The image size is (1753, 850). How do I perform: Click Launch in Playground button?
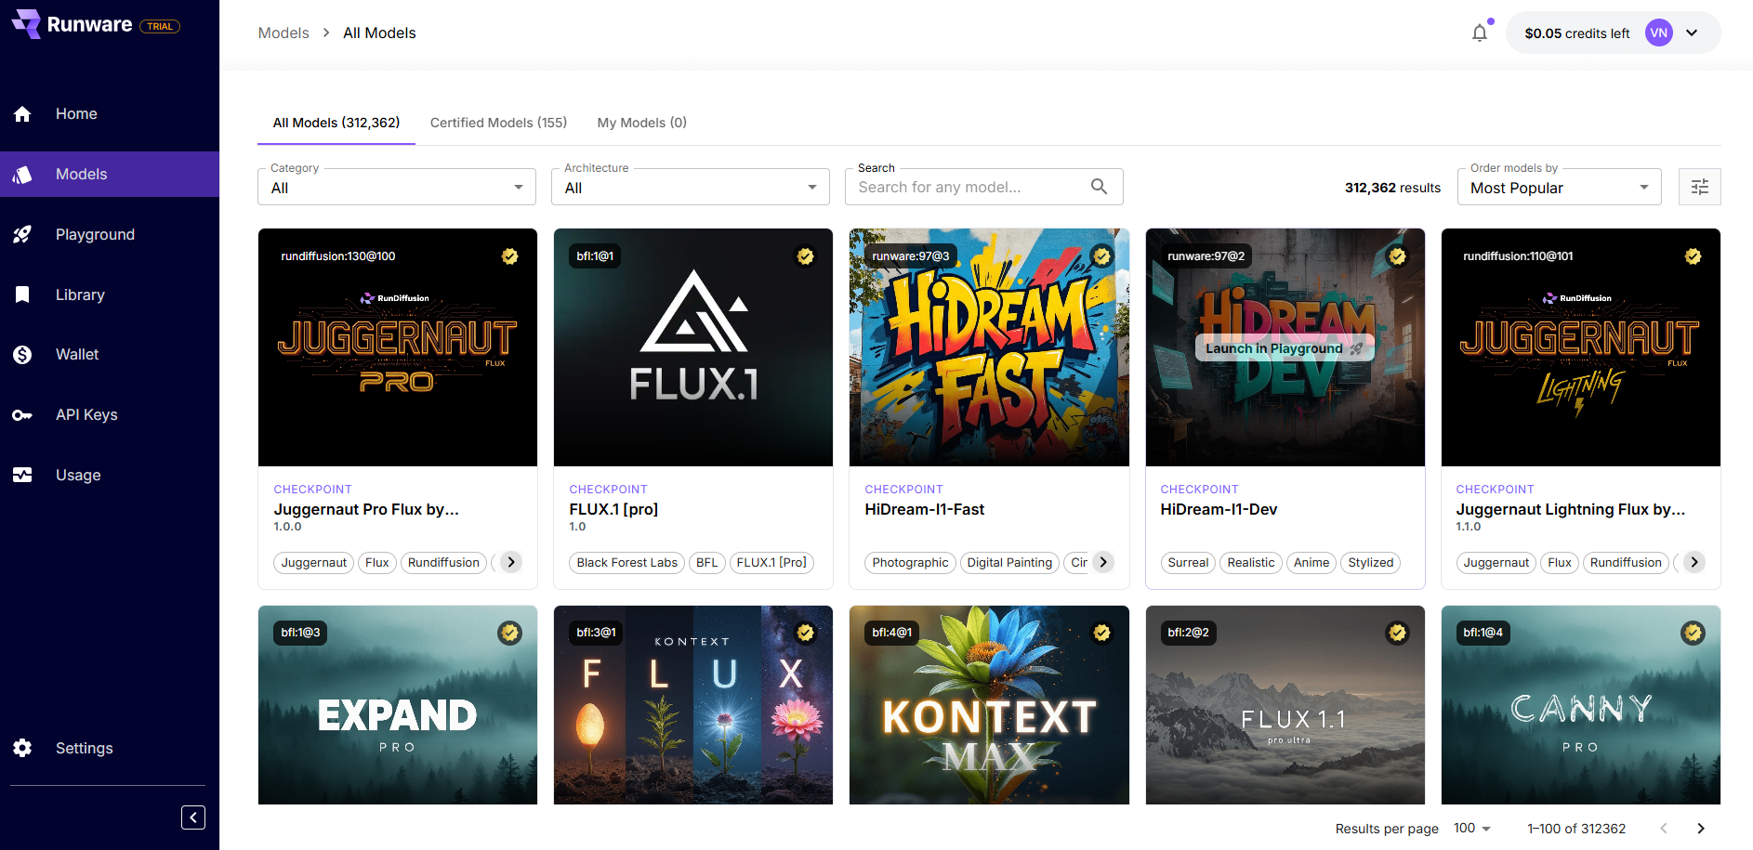(x=1285, y=348)
